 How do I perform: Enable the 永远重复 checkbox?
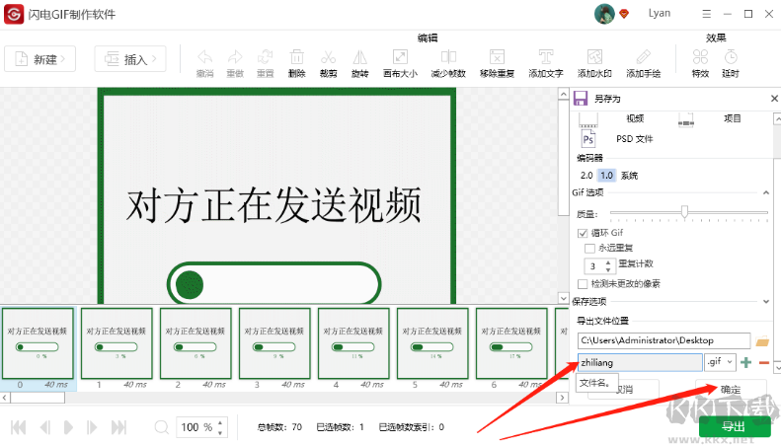coord(590,249)
